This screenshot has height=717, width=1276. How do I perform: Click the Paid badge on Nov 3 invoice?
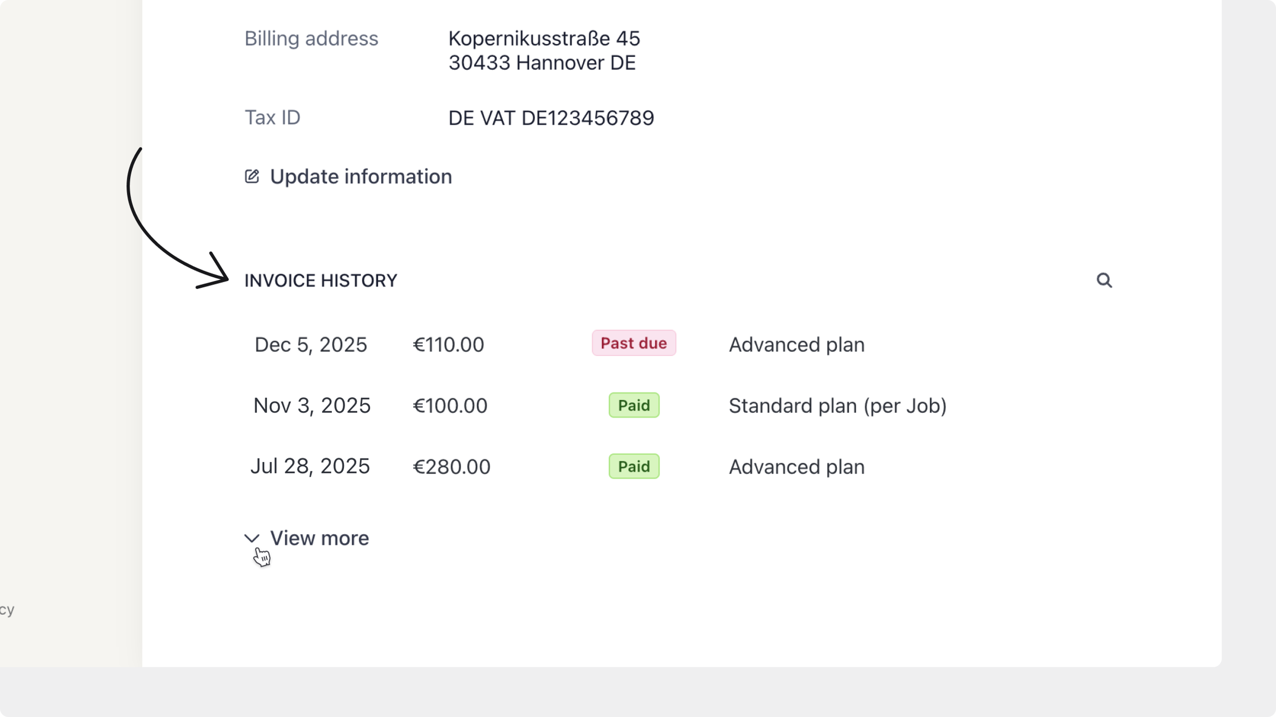634,406
